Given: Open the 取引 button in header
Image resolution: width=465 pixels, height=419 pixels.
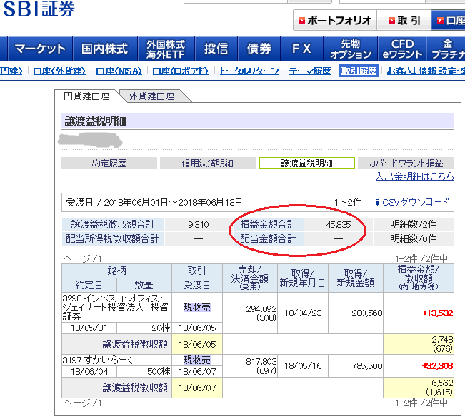Looking at the screenshot, I should (x=404, y=20).
